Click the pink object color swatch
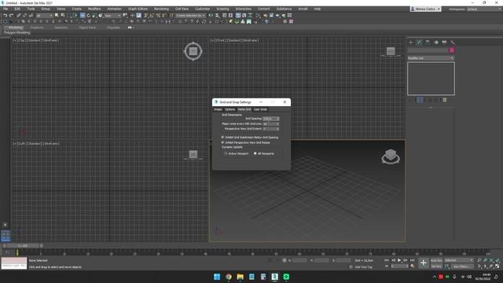 point(452,50)
